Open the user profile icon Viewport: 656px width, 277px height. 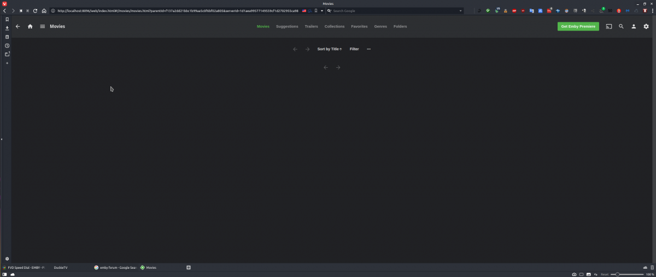(634, 26)
